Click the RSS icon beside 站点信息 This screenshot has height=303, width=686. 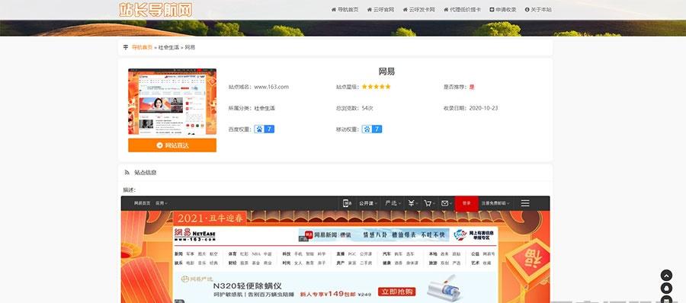click(x=127, y=172)
